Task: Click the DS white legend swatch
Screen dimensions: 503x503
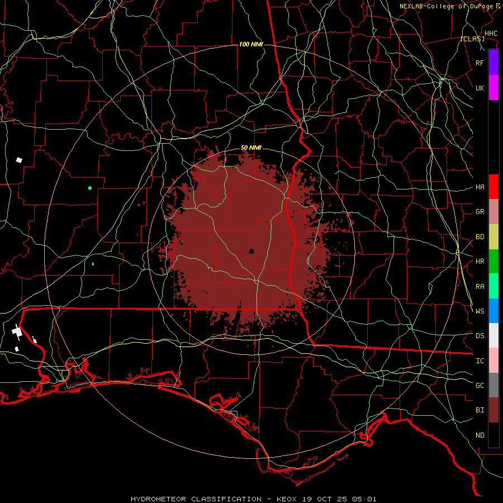Action: point(493,335)
